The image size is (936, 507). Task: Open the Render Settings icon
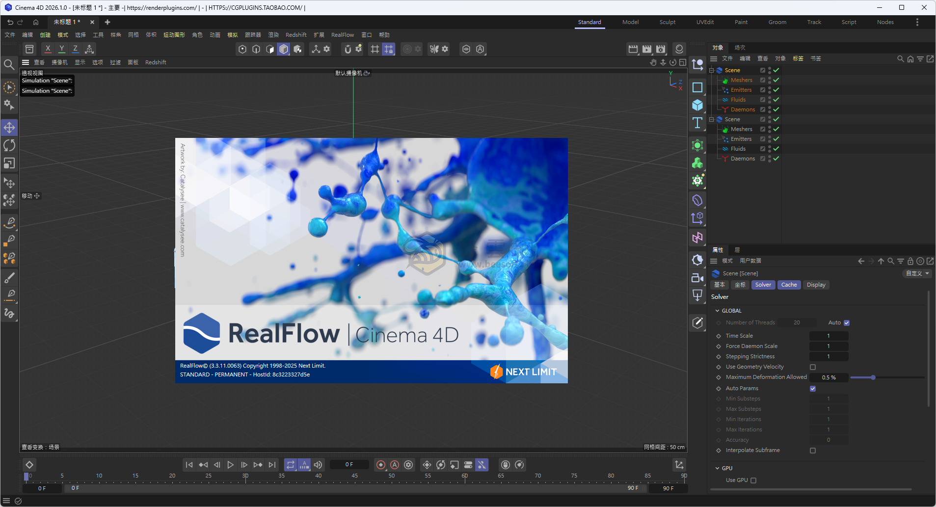[x=661, y=49]
